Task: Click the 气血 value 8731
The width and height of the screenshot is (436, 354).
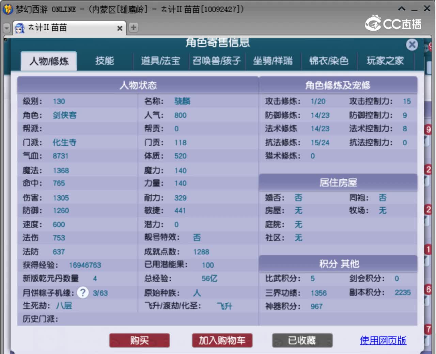Action: coord(61,156)
